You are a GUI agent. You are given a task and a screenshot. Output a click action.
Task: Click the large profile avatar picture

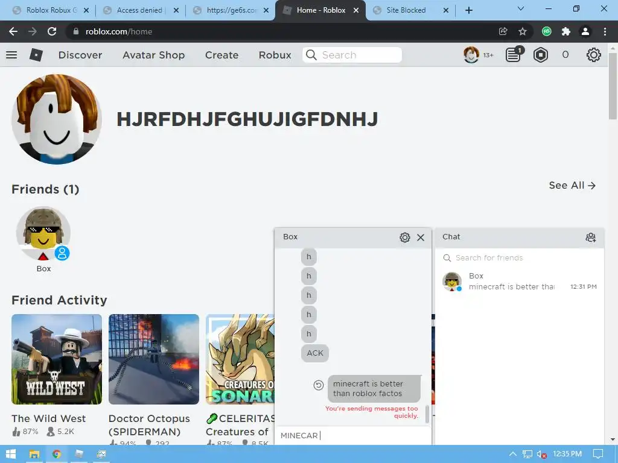point(56,119)
